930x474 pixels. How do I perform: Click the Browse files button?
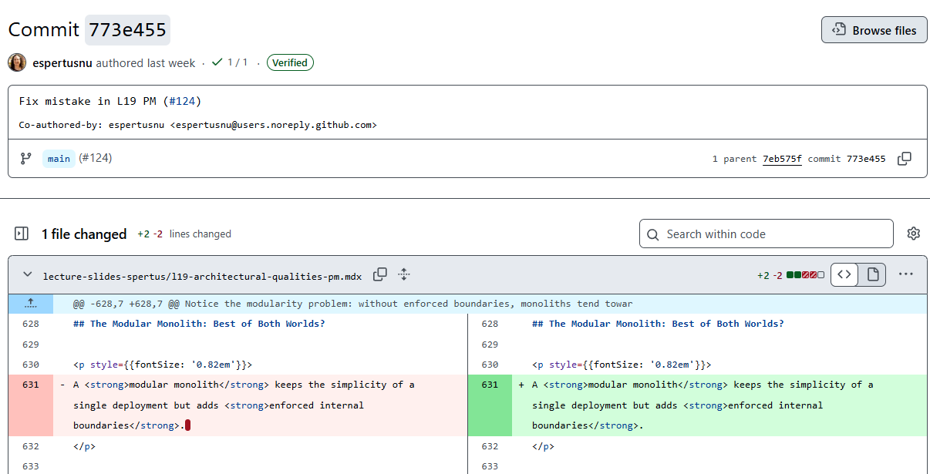pos(874,30)
